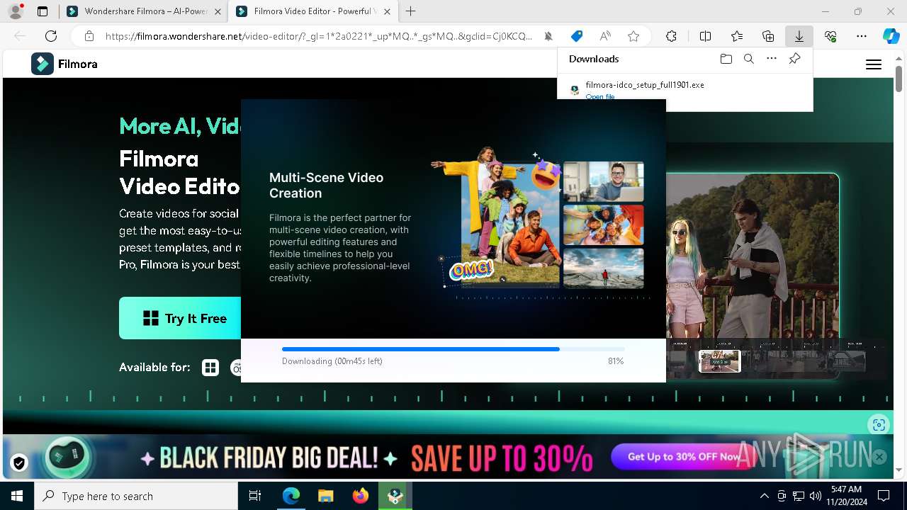Open the shopping price tag icon
The height and width of the screenshot is (510, 907).
point(577,36)
